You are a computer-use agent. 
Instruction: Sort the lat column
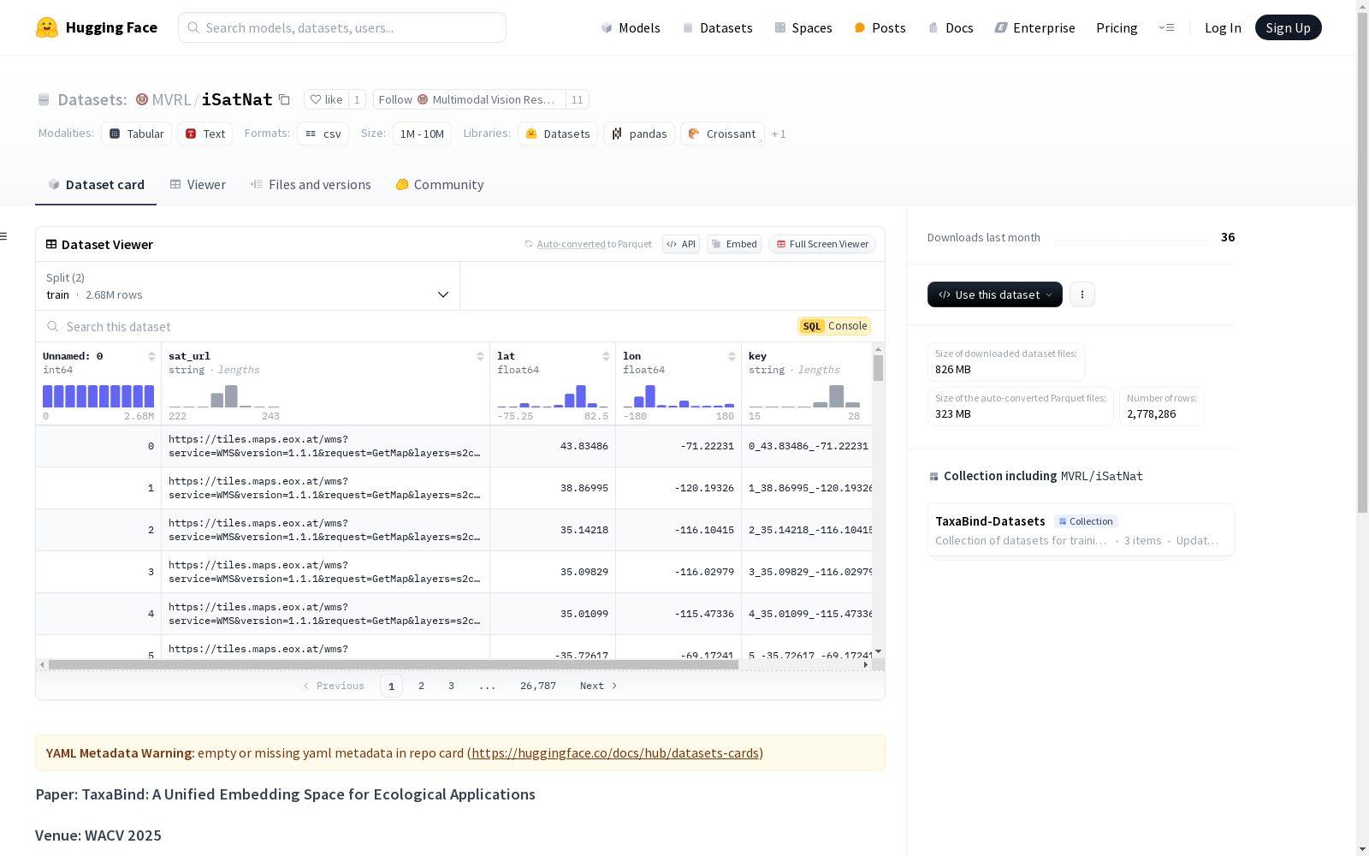606,356
